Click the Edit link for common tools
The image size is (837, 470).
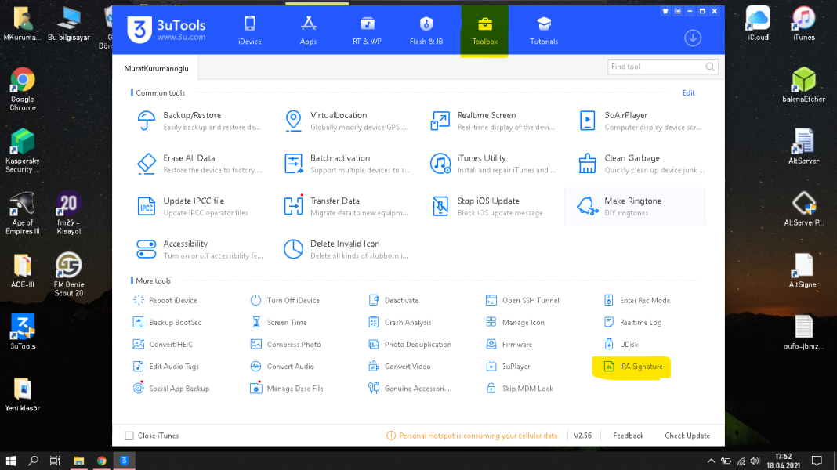pyautogui.click(x=688, y=92)
